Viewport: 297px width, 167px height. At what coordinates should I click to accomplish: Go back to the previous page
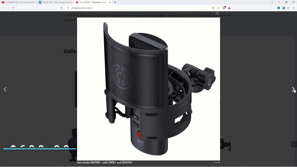point(3,8)
